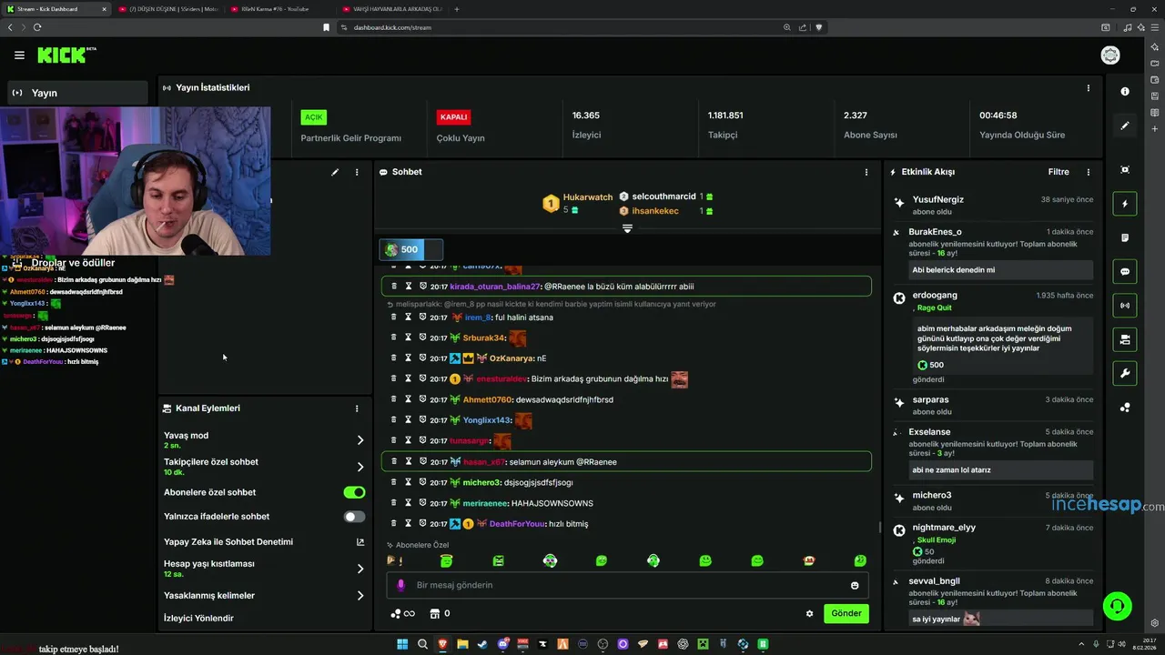The height and width of the screenshot is (655, 1165).
Task: Timeout Ahmett0760 with the hourglass icon
Action: point(408,399)
